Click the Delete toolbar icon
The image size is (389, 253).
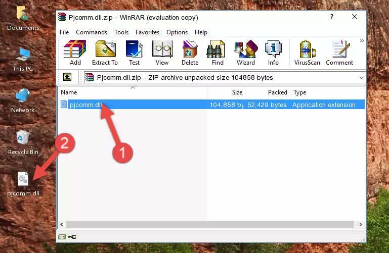click(x=190, y=53)
